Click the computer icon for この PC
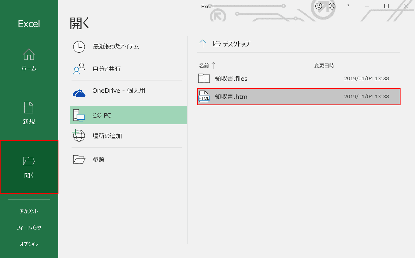Screen dimensions: 415x258 point(79,115)
